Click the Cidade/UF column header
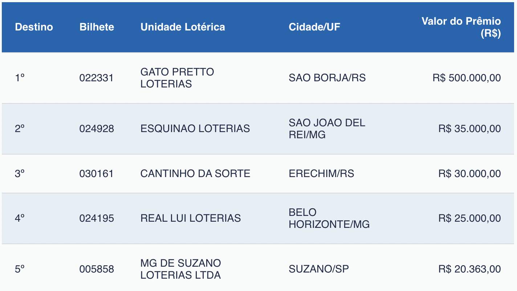Screen dimensions: 517x291 [314, 27]
